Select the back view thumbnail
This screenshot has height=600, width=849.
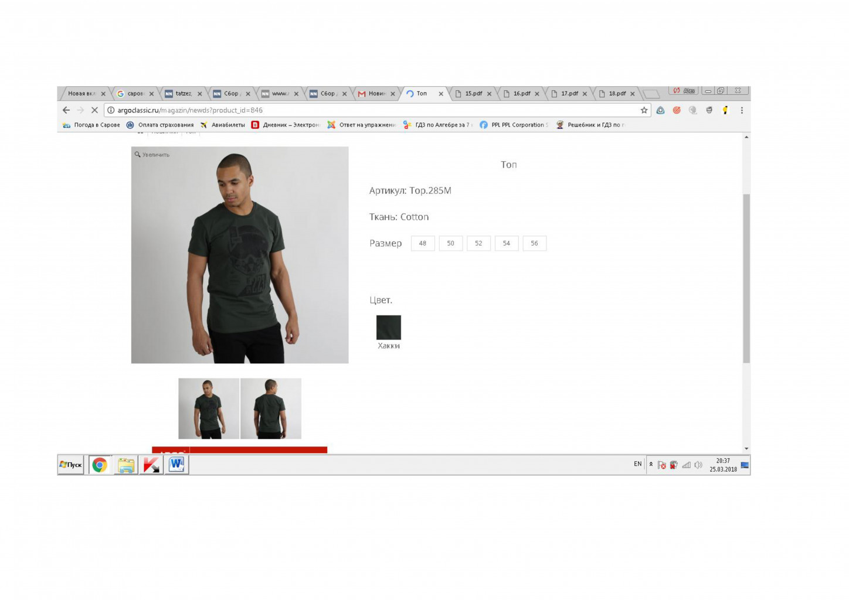tap(271, 408)
